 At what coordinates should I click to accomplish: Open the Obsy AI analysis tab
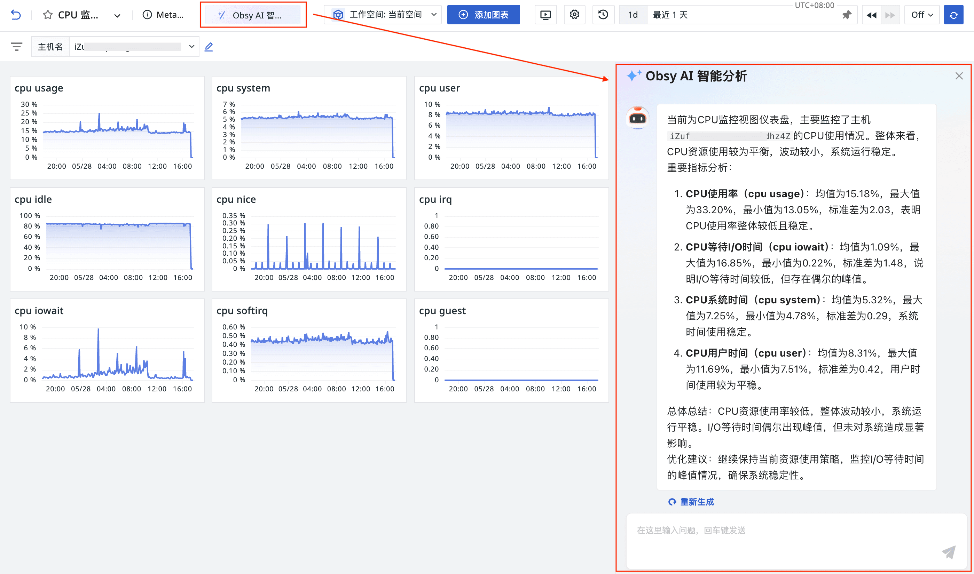click(x=253, y=15)
